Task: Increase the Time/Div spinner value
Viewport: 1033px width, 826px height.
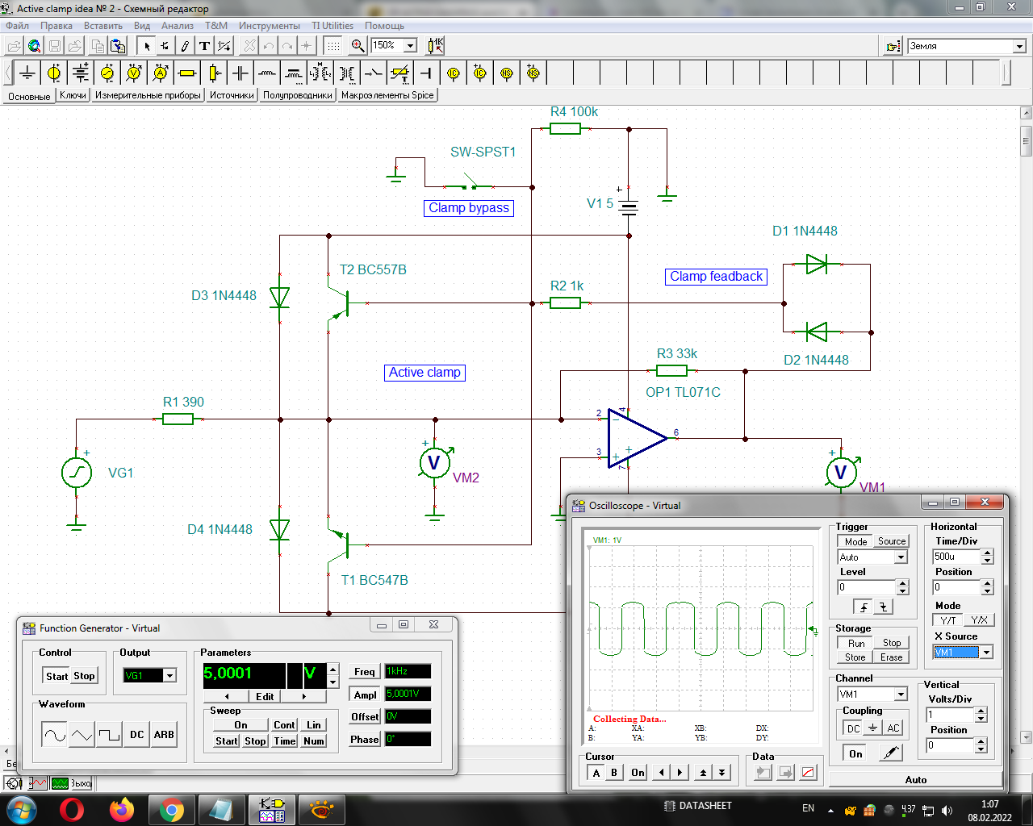Action: pos(988,553)
